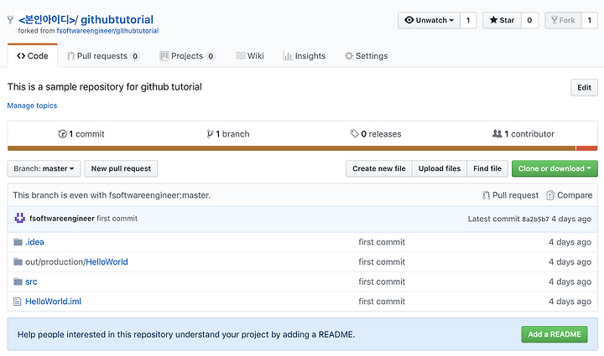This screenshot has height=356, width=604.
Task: Open the 1 commit link
Action: coord(81,134)
